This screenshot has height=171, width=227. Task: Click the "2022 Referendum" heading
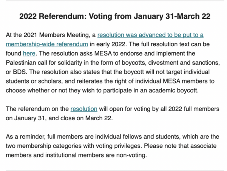click(x=53, y=16)
